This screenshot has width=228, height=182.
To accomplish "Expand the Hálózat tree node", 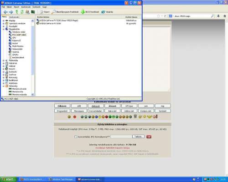I will coord(4,66).
